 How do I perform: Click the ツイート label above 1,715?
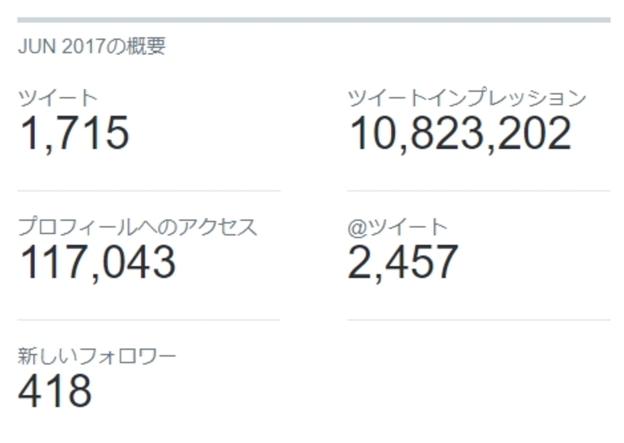(x=58, y=98)
